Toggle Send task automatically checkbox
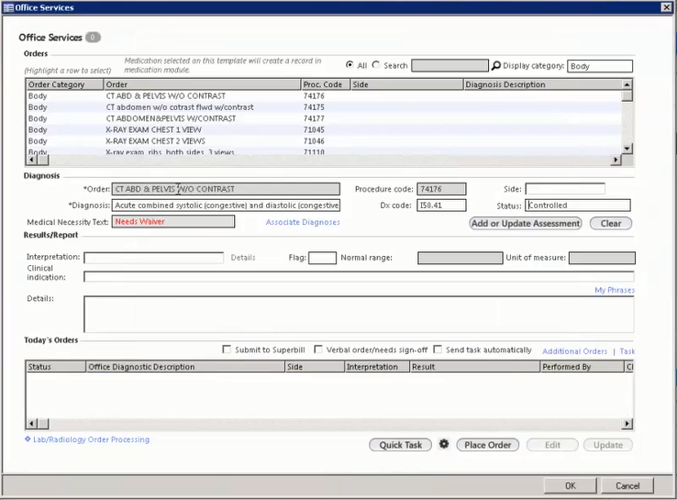The width and height of the screenshot is (677, 500). click(438, 349)
